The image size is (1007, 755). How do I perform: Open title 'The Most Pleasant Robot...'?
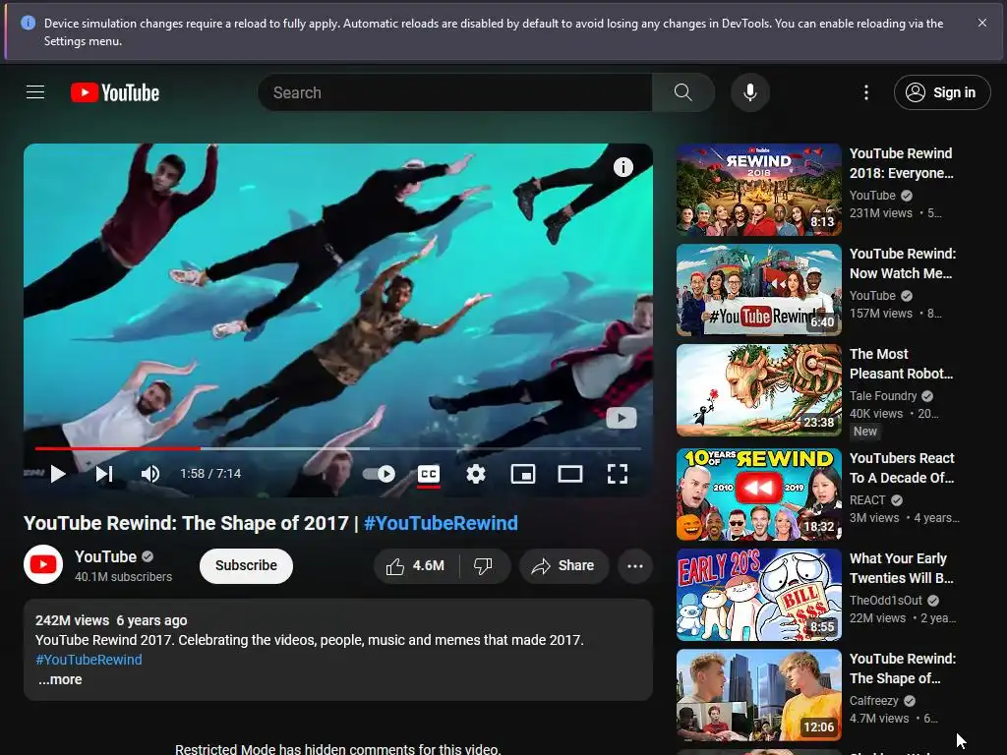tap(901, 364)
